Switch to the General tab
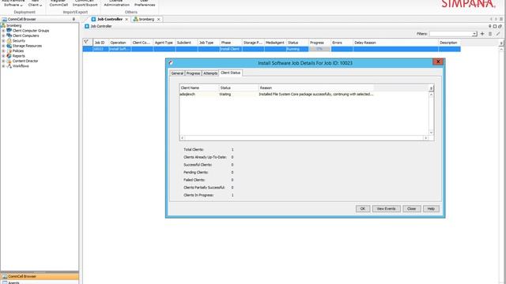Viewport: 506px width, 284px height. point(177,73)
